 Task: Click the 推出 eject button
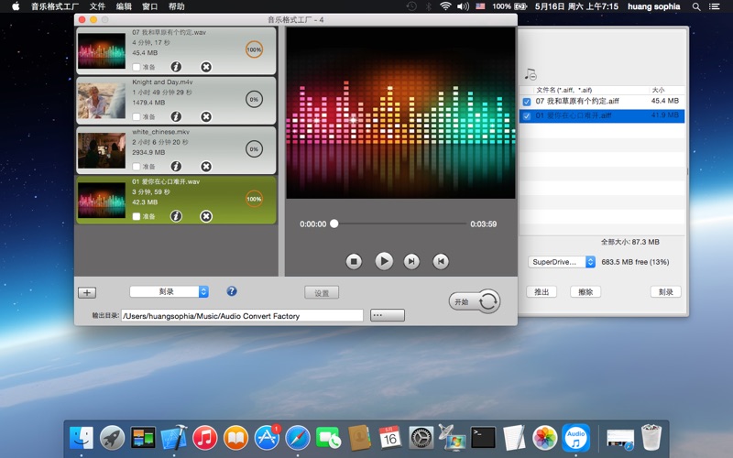[x=541, y=292]
